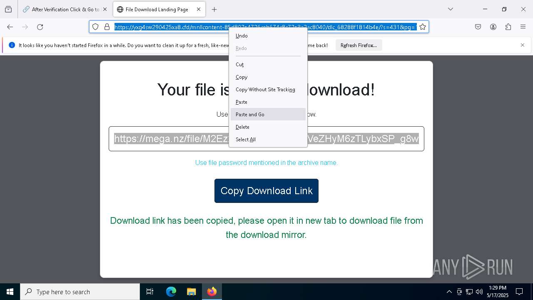Click the Copy Download Link button
Viewport: 533px width, 300px height.
click(x=266, y=191)
